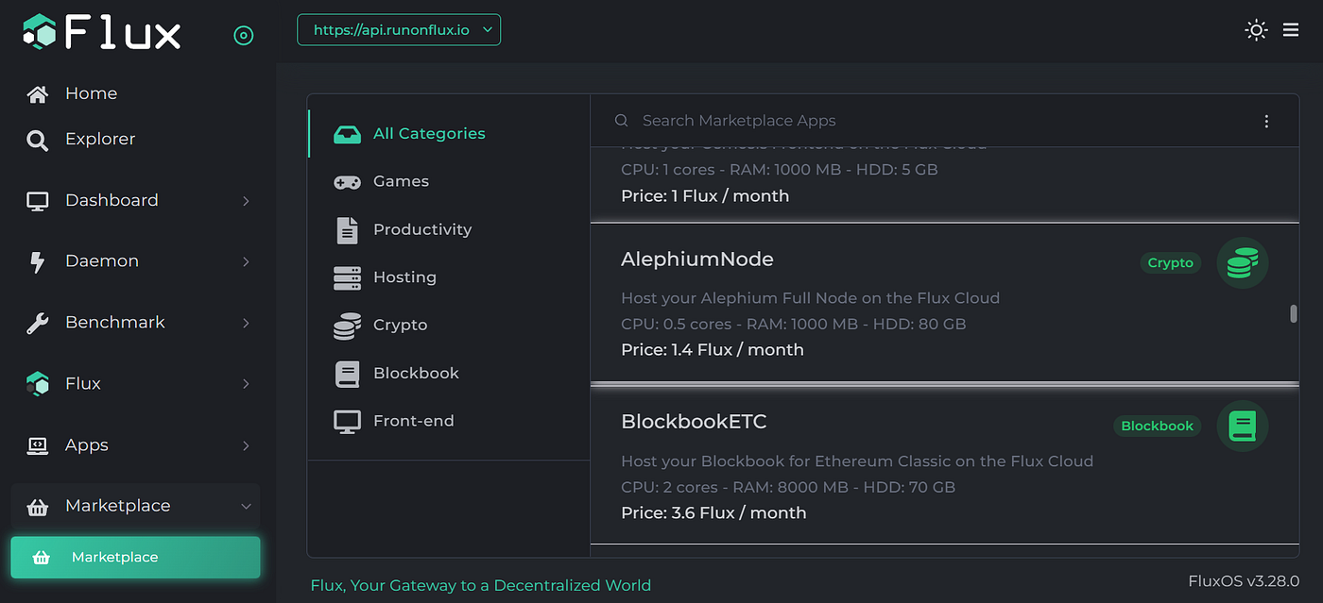Viewport: 1323px width, 603px height.
Task: Click 'CPU: 2 cores - RAM: 8000 MB' specs
Action: [x=788, y=488]
